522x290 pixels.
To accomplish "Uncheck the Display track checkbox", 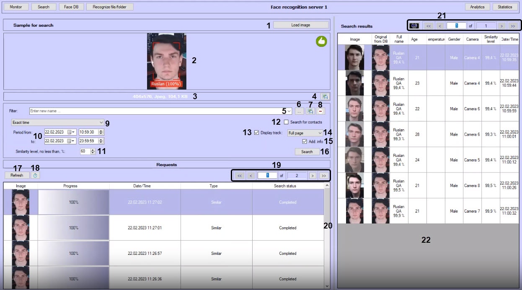I will 257,133.
